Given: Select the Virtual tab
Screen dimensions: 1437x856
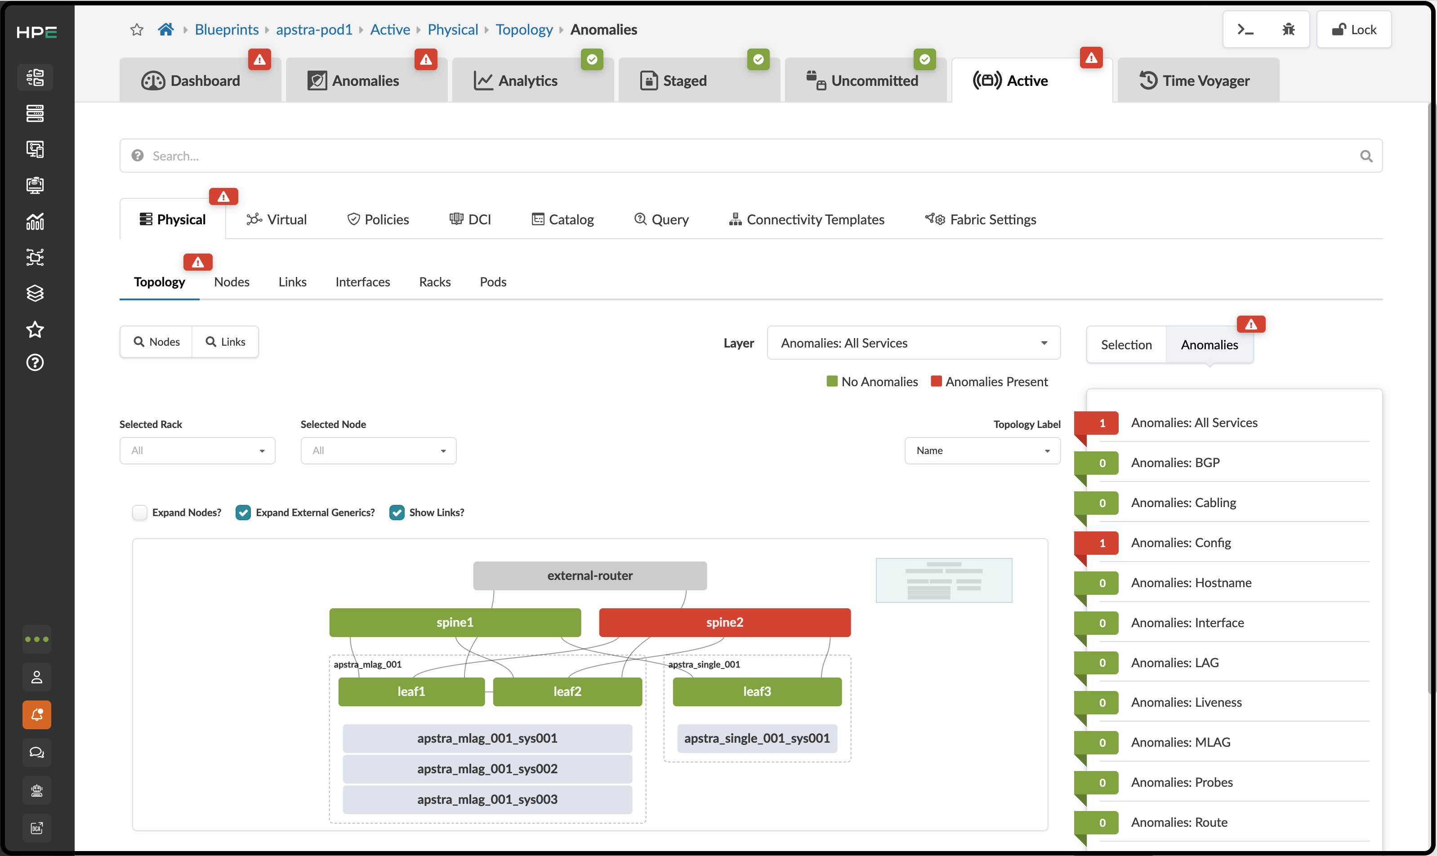Looking at the screenshot, I should (x=277, y=219).
